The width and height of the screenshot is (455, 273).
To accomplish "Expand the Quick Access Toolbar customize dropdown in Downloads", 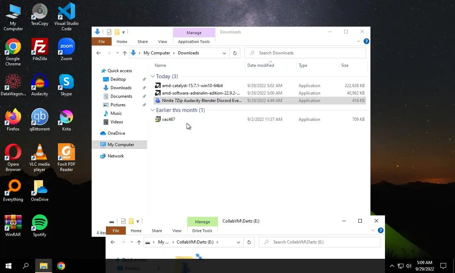I will (123, 32).
